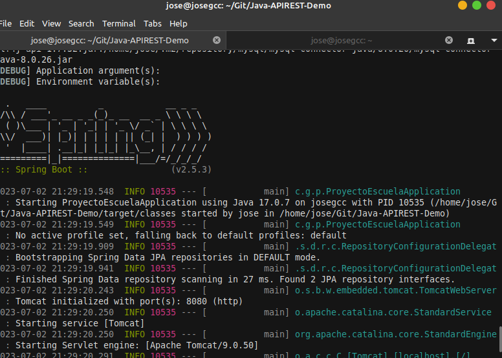
Task: Open the Terminal menu
Action: pyautogui.click(x=119, y=24)
